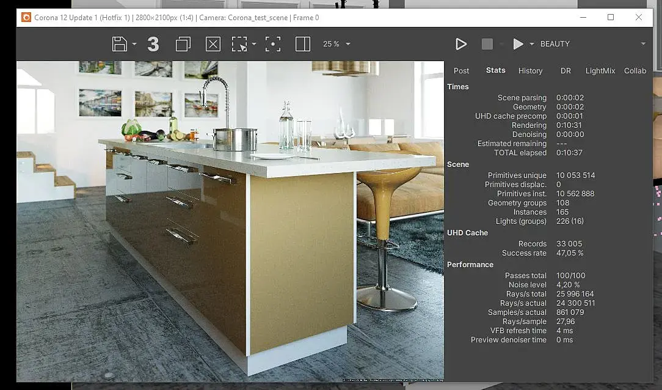Click the Save image floppy disk icon

click(x=120, y=44)
